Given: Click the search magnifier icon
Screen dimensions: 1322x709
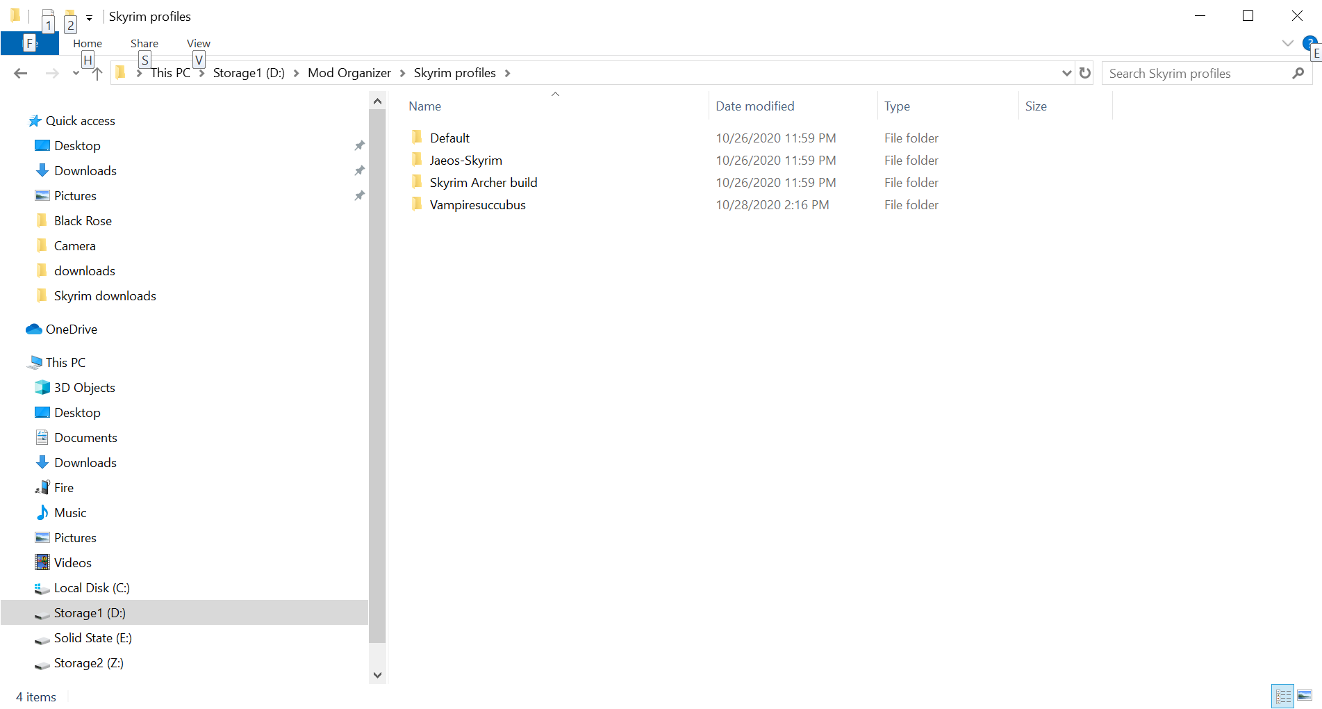Looking at the screenshot, I should click(1298, 73).
